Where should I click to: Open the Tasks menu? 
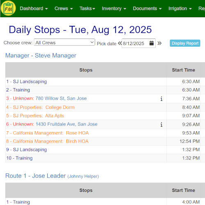tap(87, 9)
